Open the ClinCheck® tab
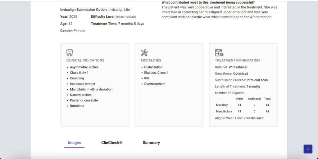 click(x=112, y=143)
